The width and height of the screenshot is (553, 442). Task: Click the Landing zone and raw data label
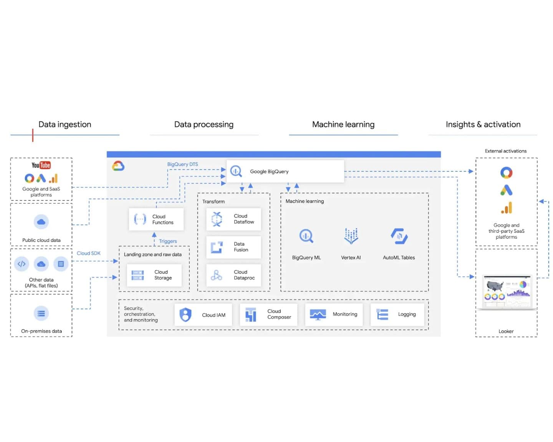(153, 254)
